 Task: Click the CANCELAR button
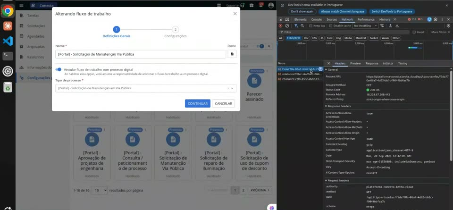click(x=223, y=103)
